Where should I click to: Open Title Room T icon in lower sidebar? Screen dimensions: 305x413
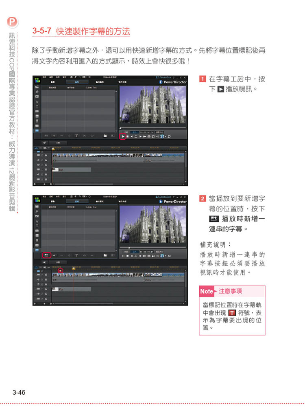pyautogui.click(x=37, y=225)
